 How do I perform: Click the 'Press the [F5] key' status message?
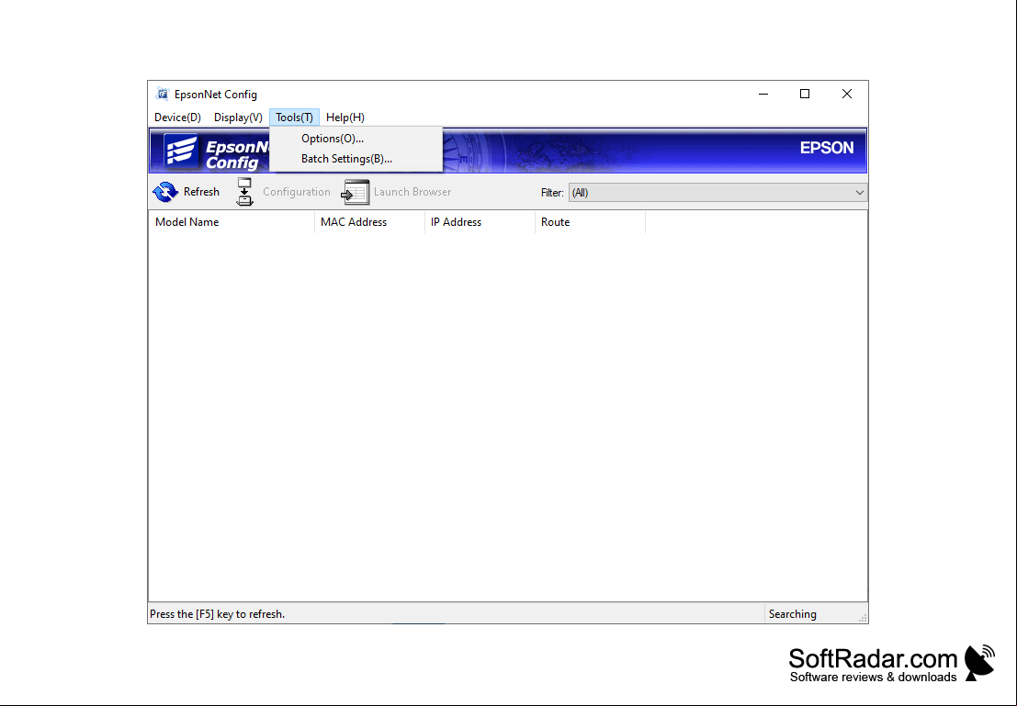tap(218, 614)
